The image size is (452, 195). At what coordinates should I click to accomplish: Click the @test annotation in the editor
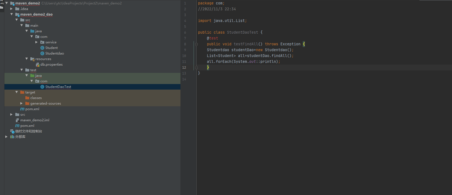212,38
